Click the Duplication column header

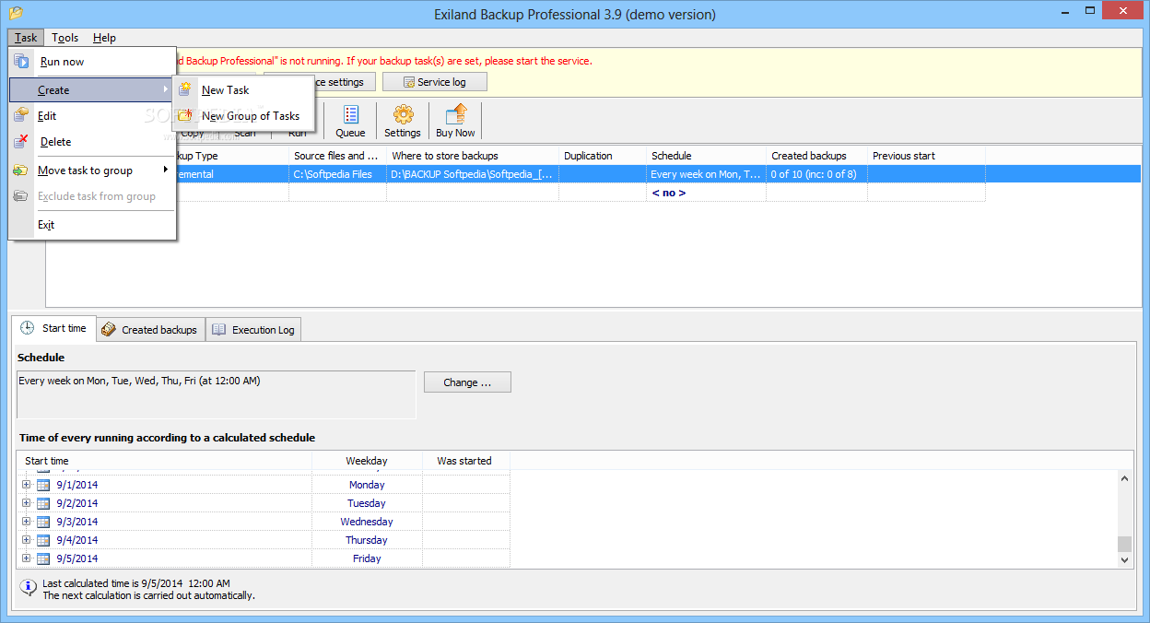[x=602, y=156]
